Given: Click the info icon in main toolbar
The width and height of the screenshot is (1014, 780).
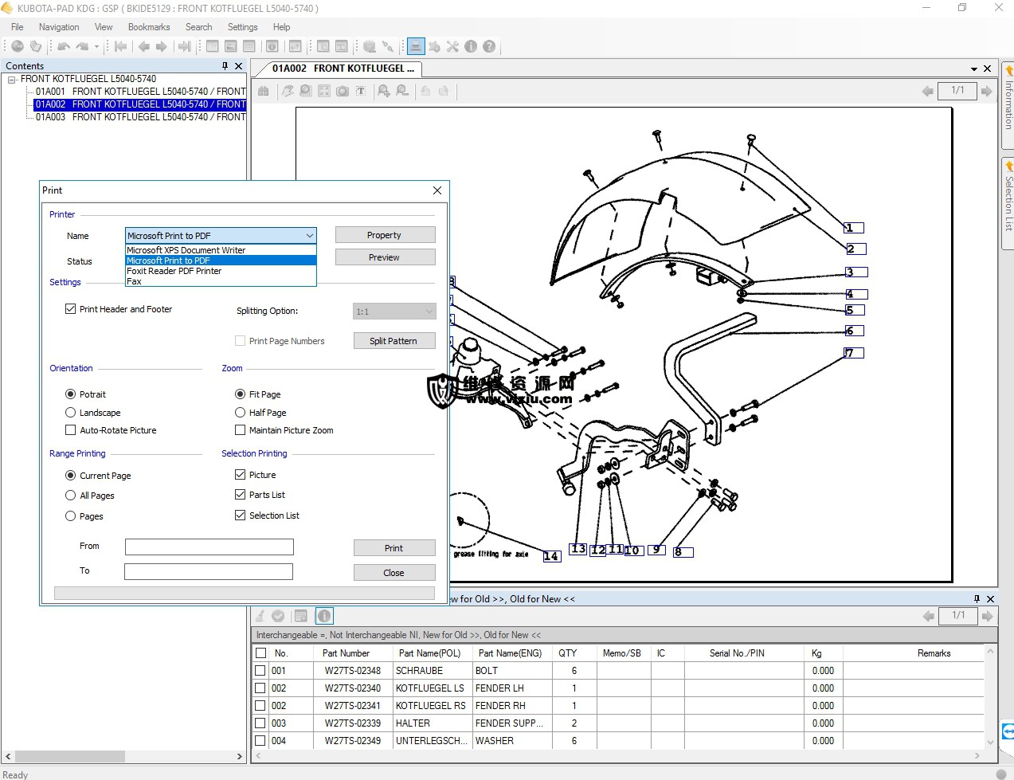Looking at the screenshot, I should click(471, 46).
